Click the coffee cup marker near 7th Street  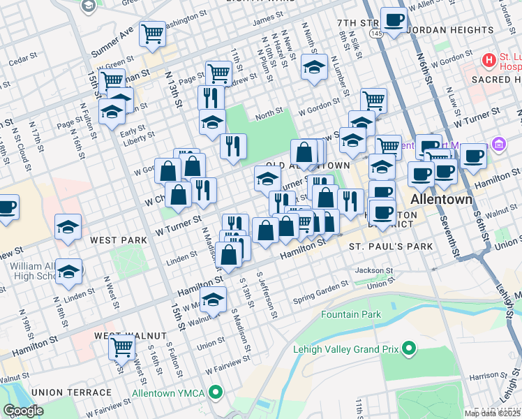(x=394, y=21)
